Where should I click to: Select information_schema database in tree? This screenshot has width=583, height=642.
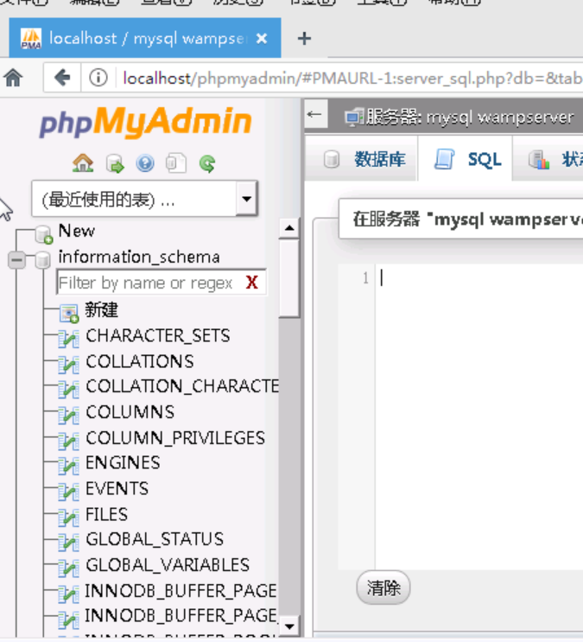[139, 257]
